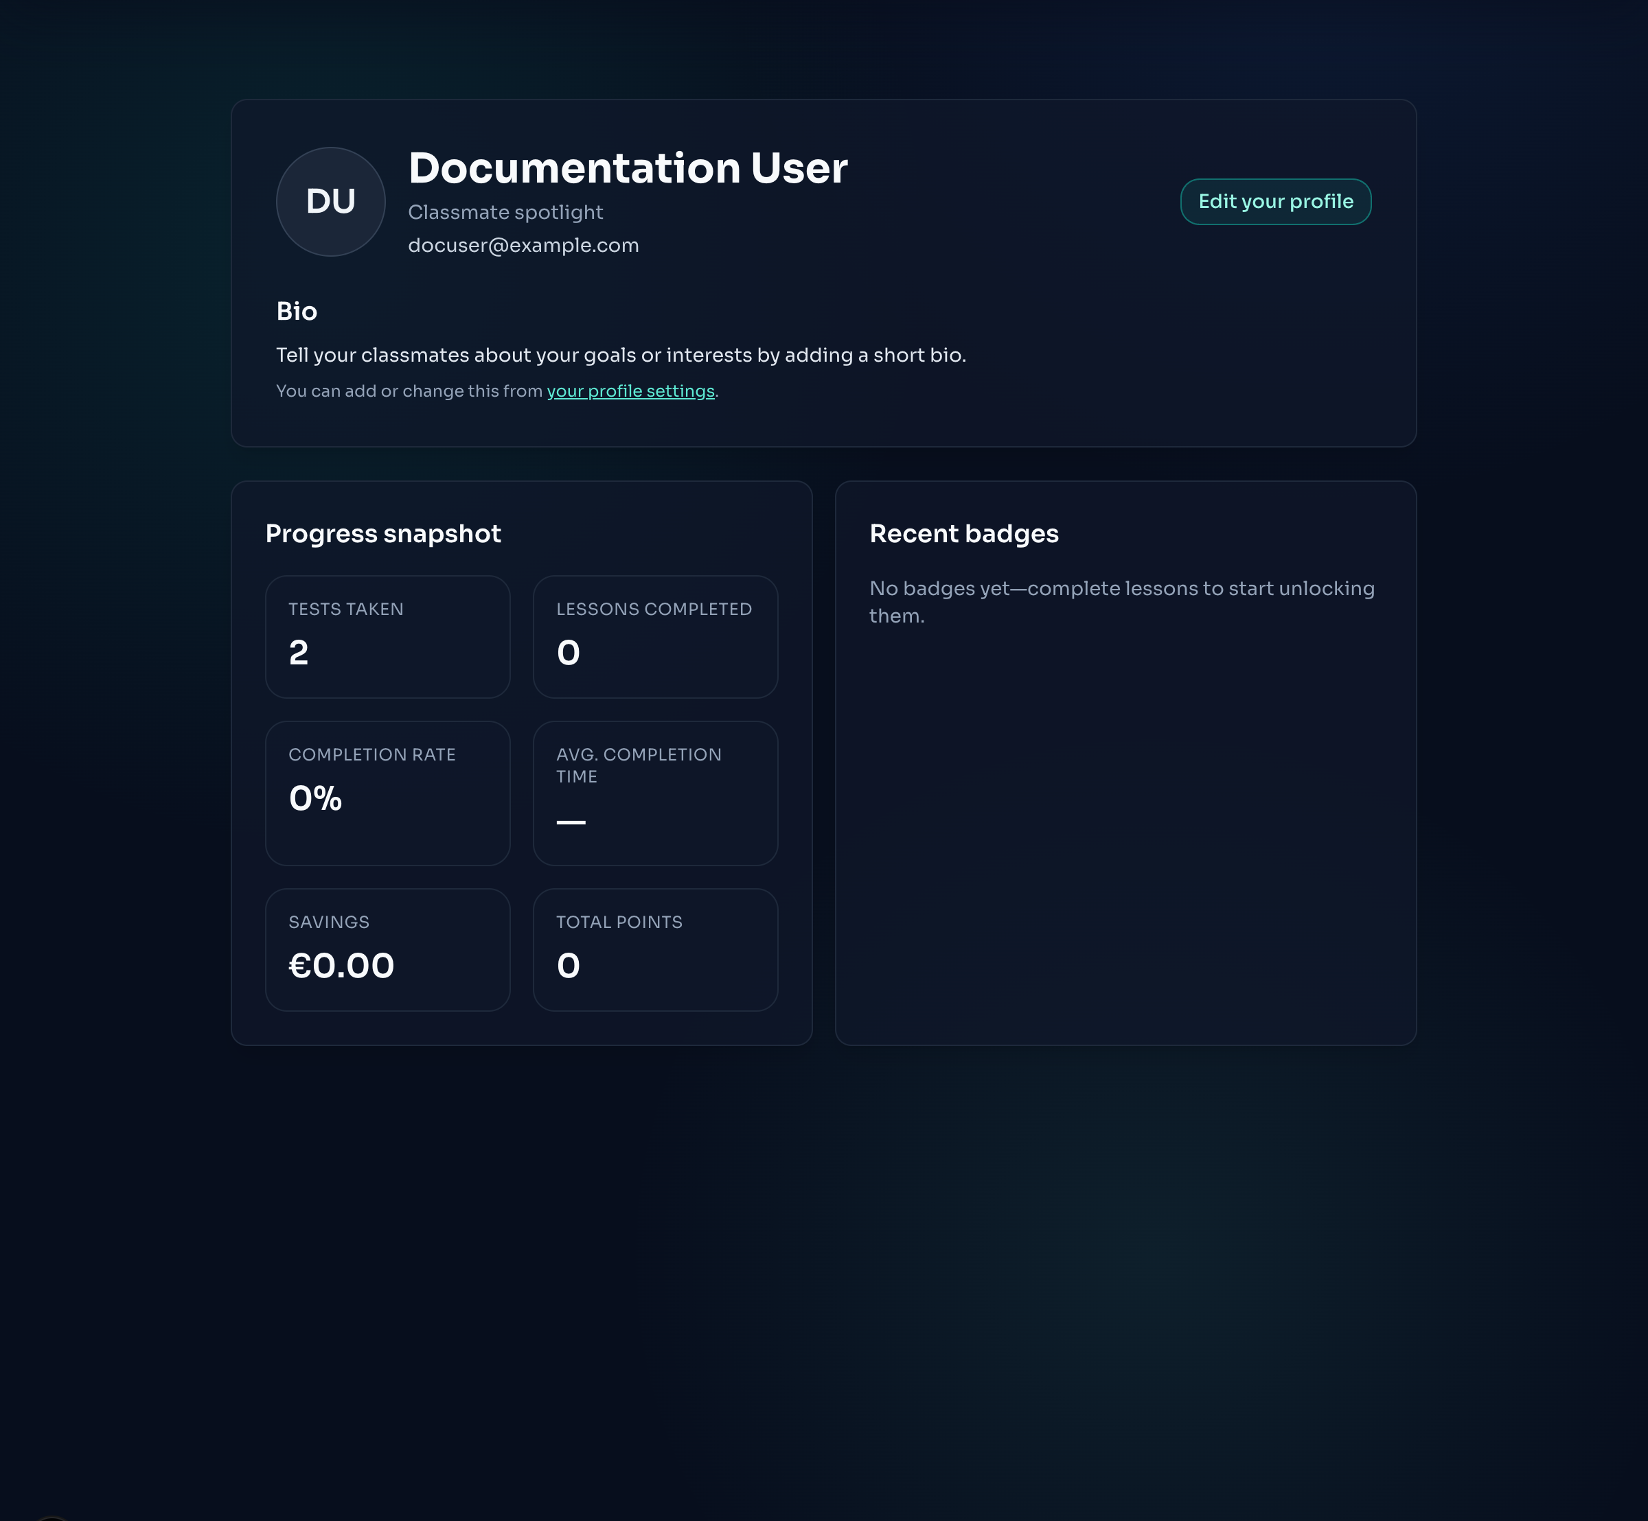Viewport: 1648px width, 1521px height.
Task: Select the Savings stat card
Action: tap(387, 949)
